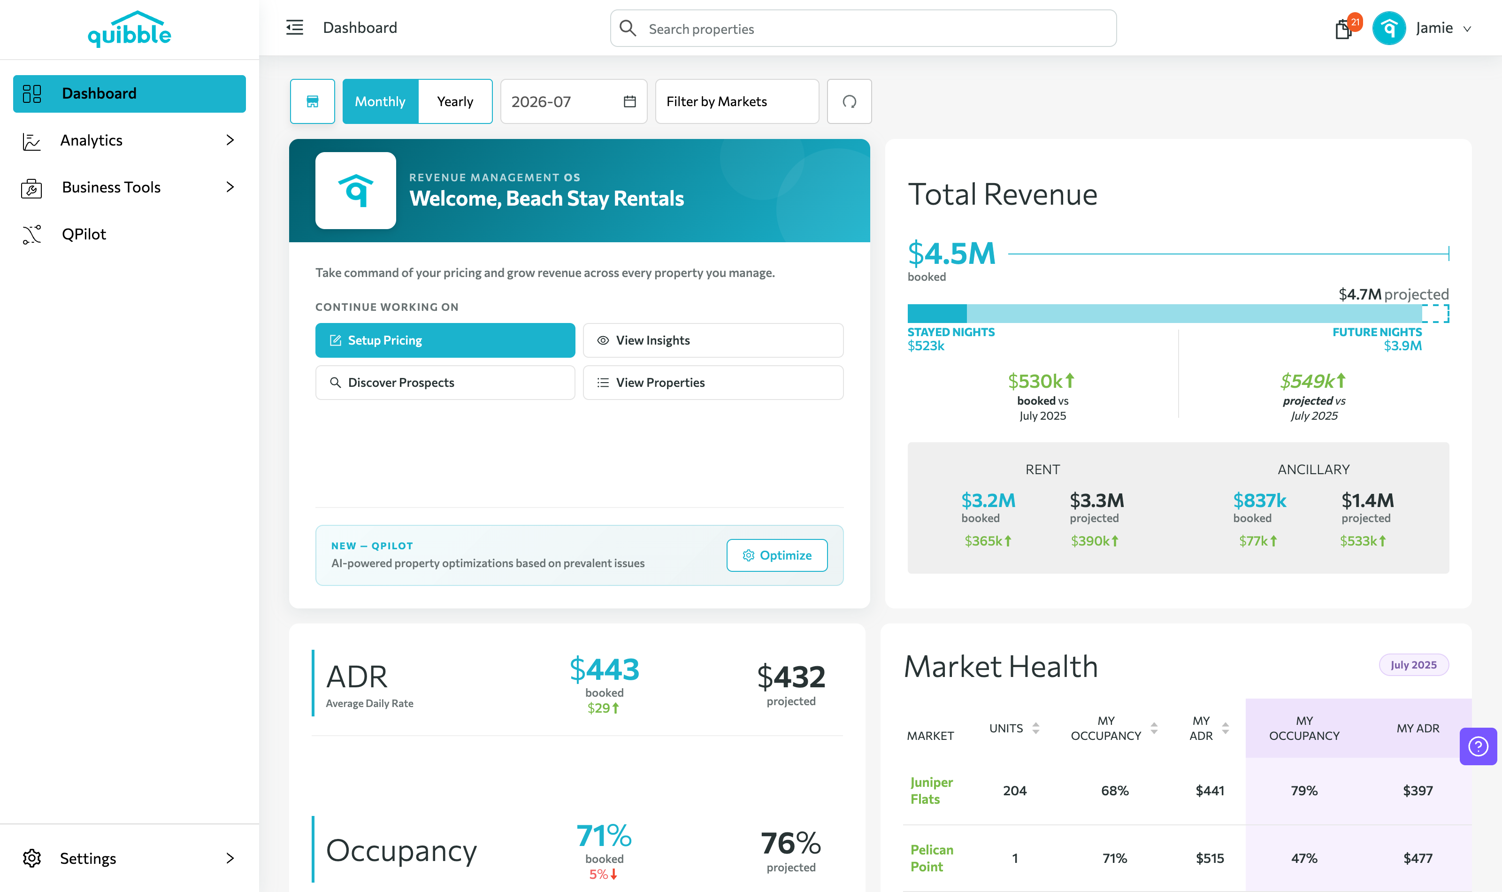This screenshot has width=1502, height=892.
Task: Click the 79% occupancy cell for Juniper Flats
Action: pos(1304,791)
